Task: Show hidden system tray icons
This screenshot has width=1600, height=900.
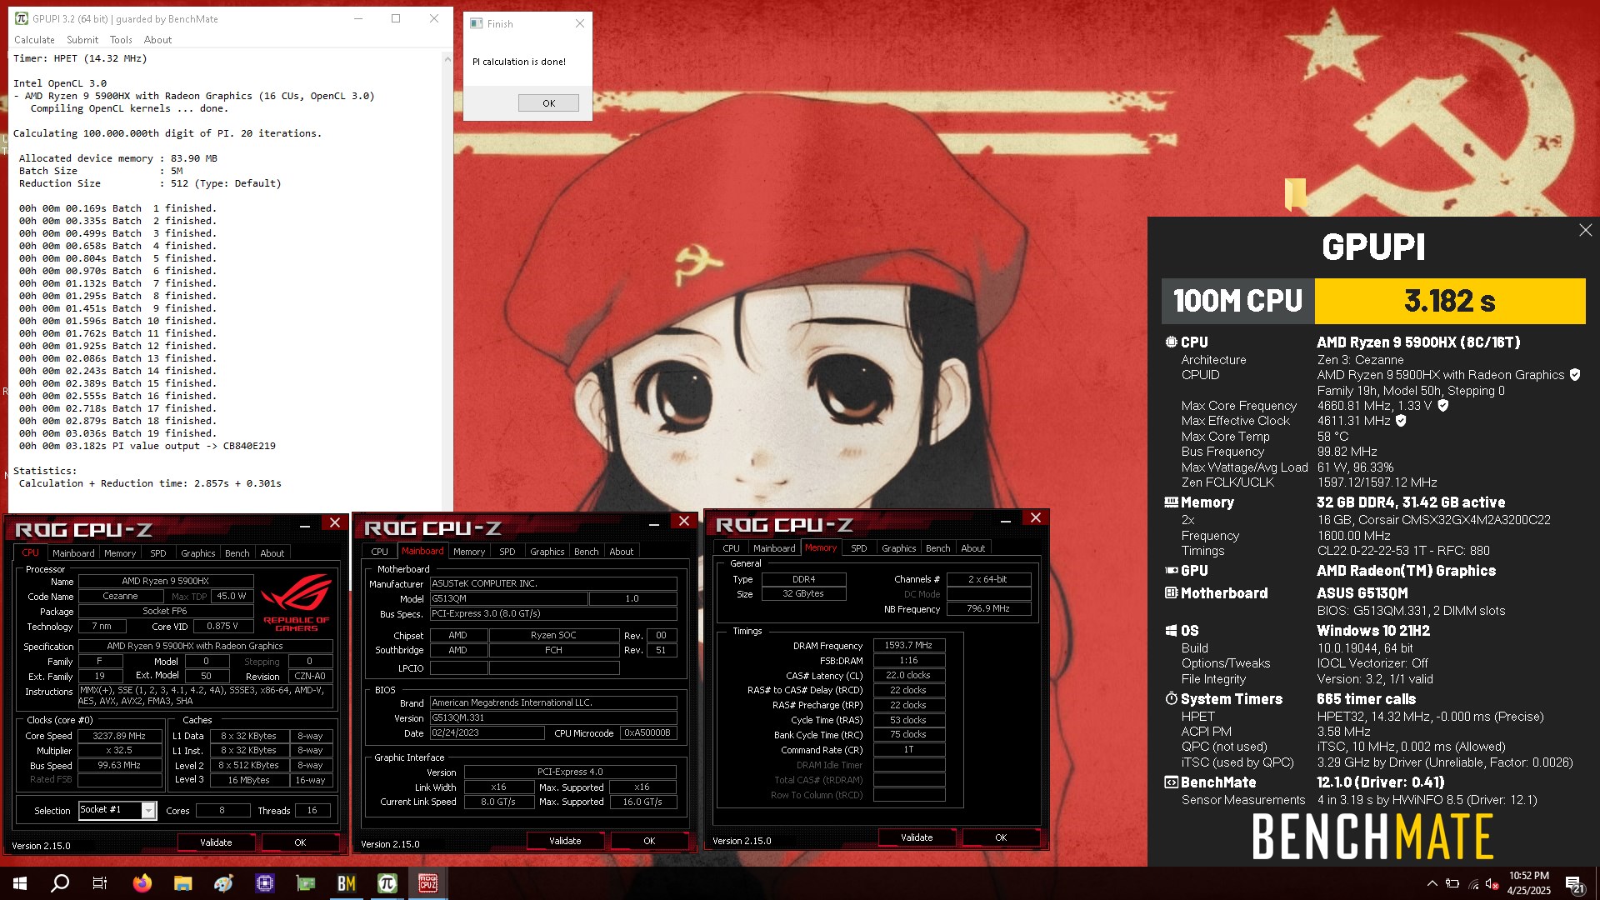Action: click(x=1432, y=883)
